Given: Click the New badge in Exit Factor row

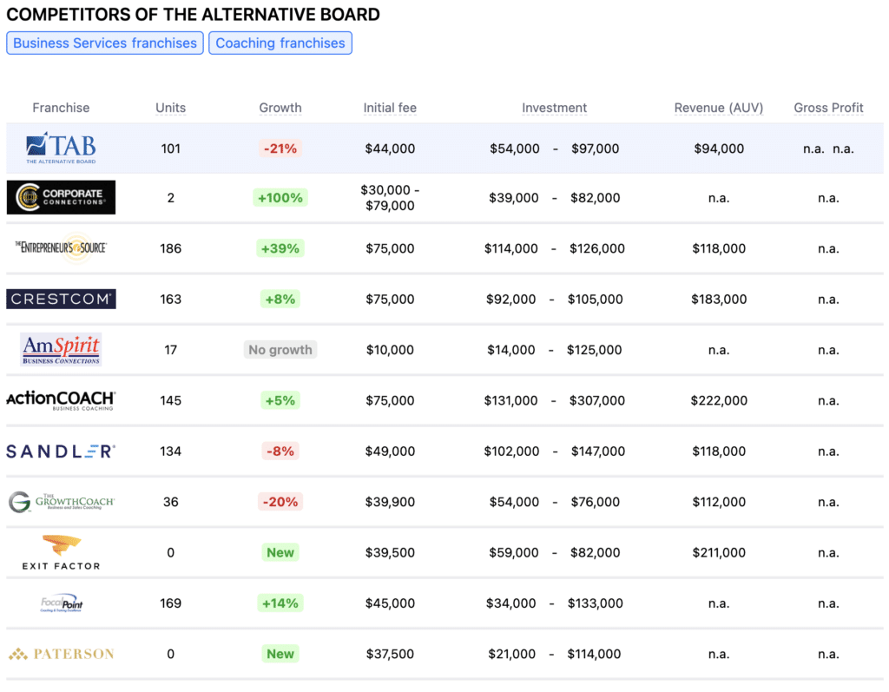Looking at the screenshot, I should point(280,552).
